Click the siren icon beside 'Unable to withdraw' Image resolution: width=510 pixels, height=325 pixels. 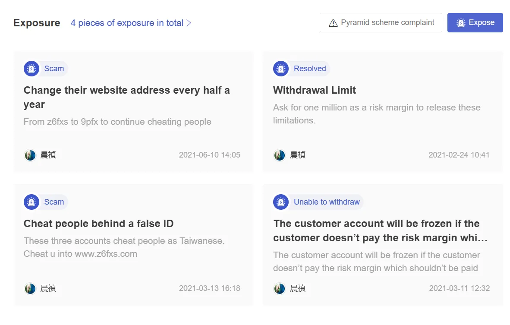click(281, 202)
